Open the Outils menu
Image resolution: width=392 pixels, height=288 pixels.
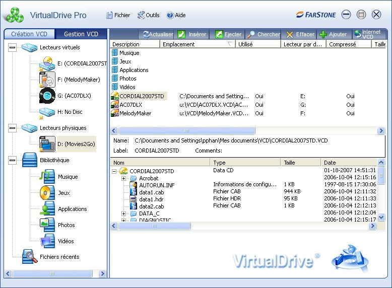pos(148,15)
